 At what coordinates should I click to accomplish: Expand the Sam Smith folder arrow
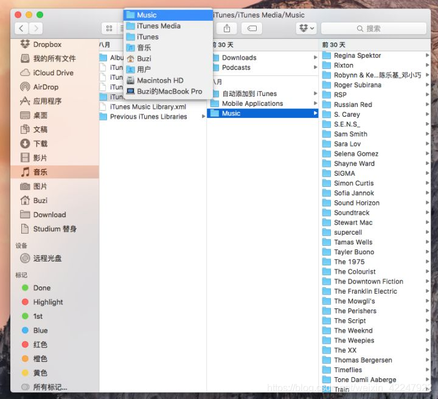[427, 134]
